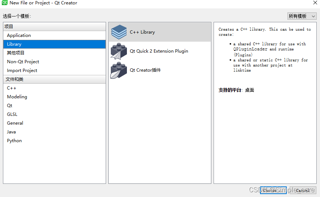Select the 其他项目 category
Viewport: 320px width, 197px height.
[x=54, y=53]
